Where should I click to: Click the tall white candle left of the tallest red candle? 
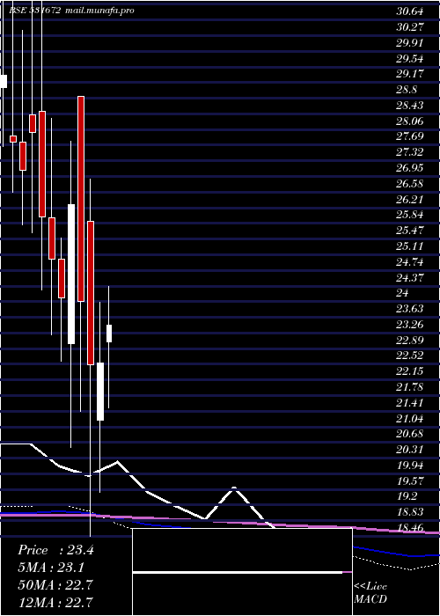71,275
